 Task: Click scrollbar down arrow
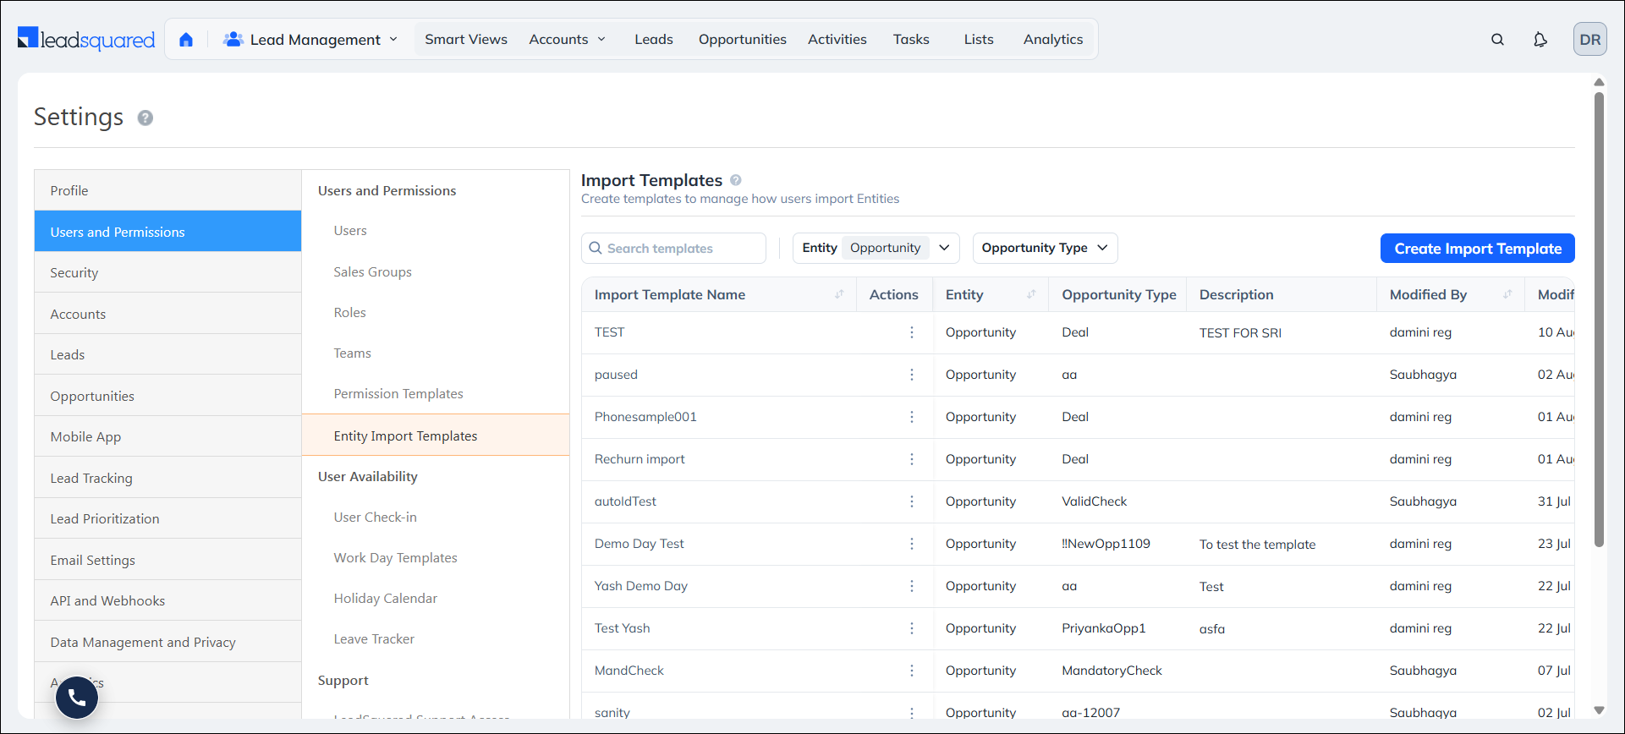click(1599, 710)
